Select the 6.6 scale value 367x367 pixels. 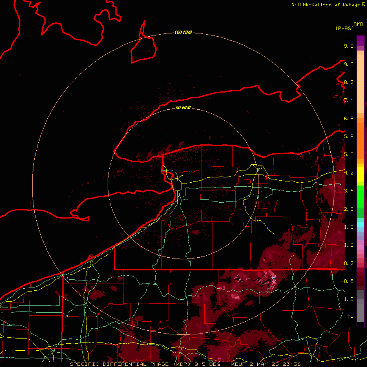tap(349, 118)
